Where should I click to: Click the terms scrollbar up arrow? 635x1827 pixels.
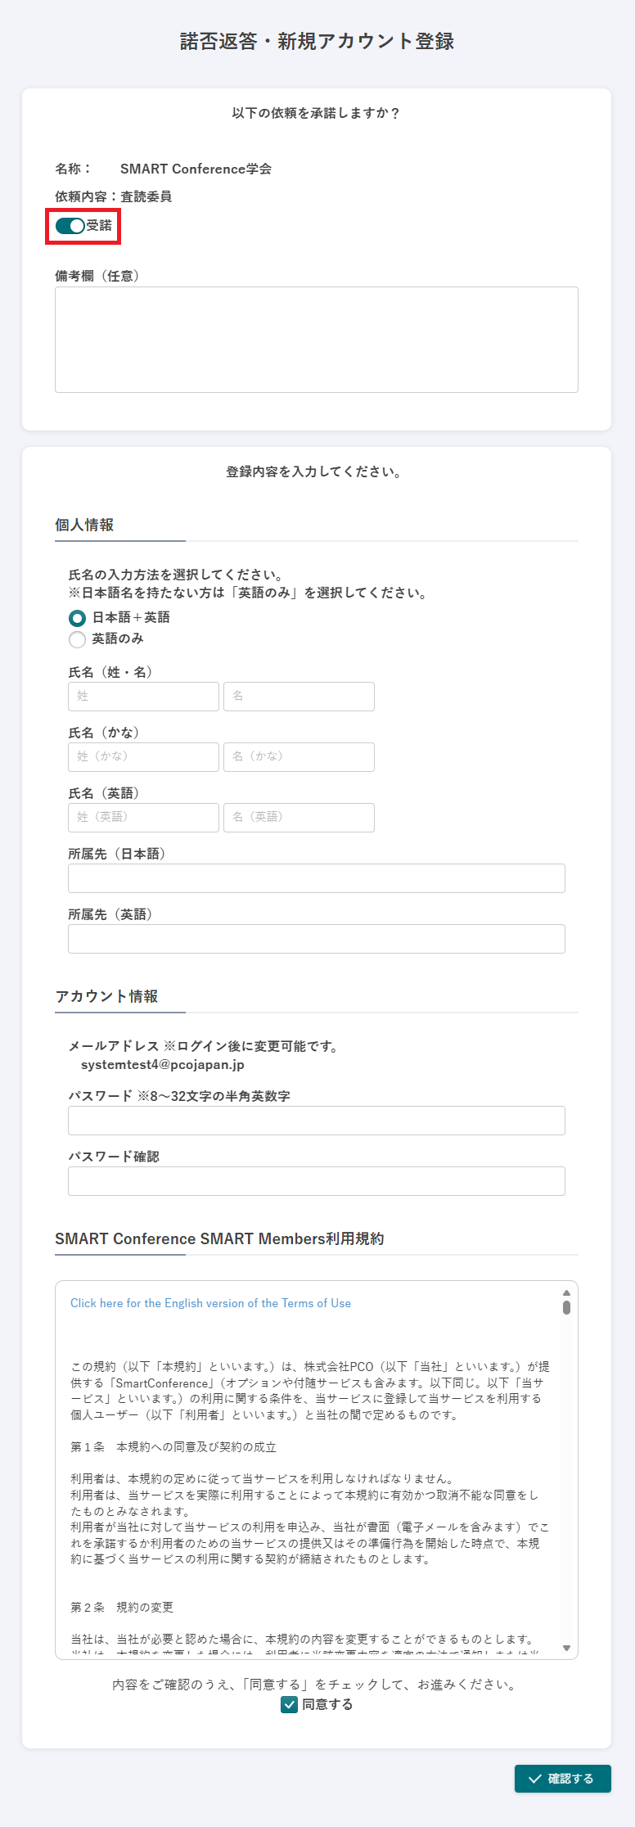click(566, 1293)
